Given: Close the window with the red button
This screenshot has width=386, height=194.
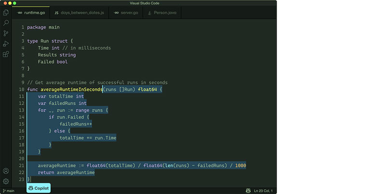Looking at the screenshot, I should (x=5, y=3).
